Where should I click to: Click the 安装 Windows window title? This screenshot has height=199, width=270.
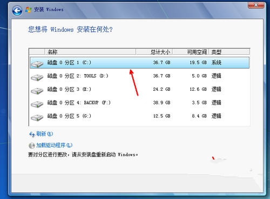click(49, 9)
